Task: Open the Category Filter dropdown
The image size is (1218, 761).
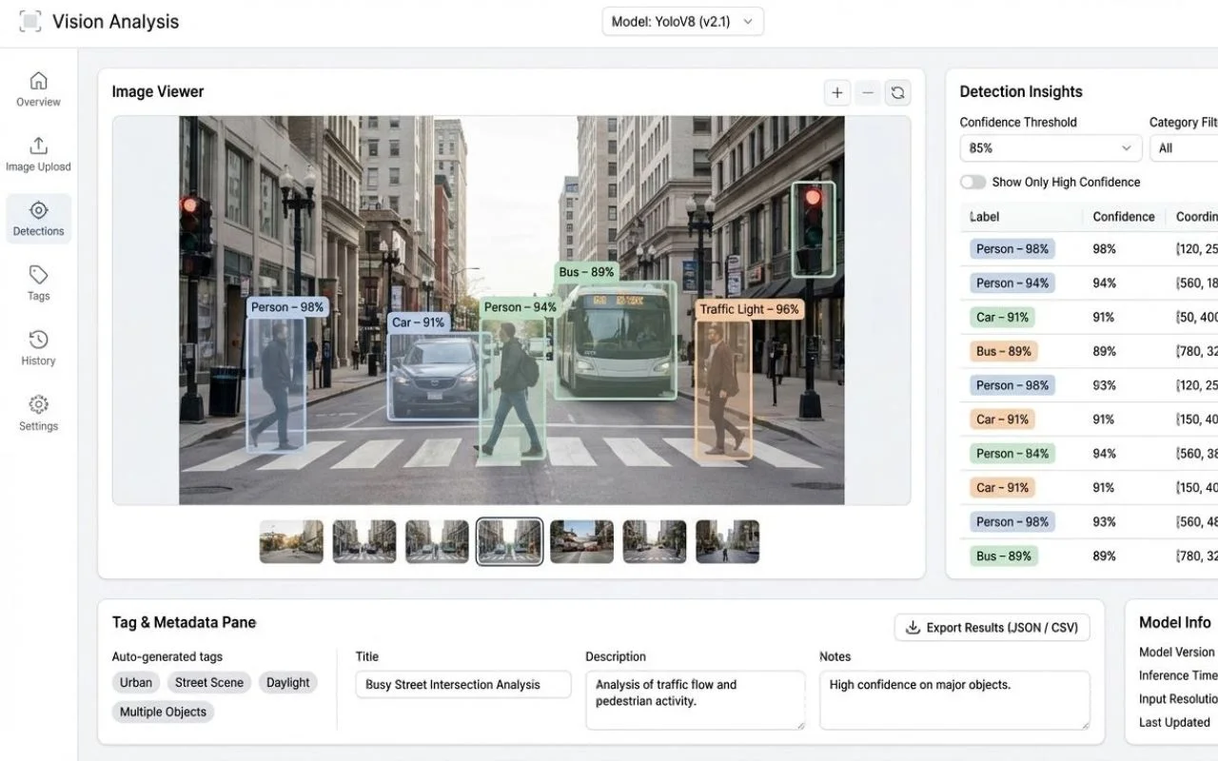Action: [x=1183, y=147]
